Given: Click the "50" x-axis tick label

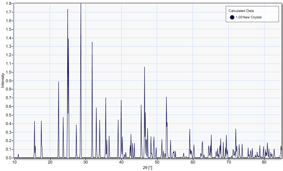Looking at the screenshot, I should pos(157,162).
